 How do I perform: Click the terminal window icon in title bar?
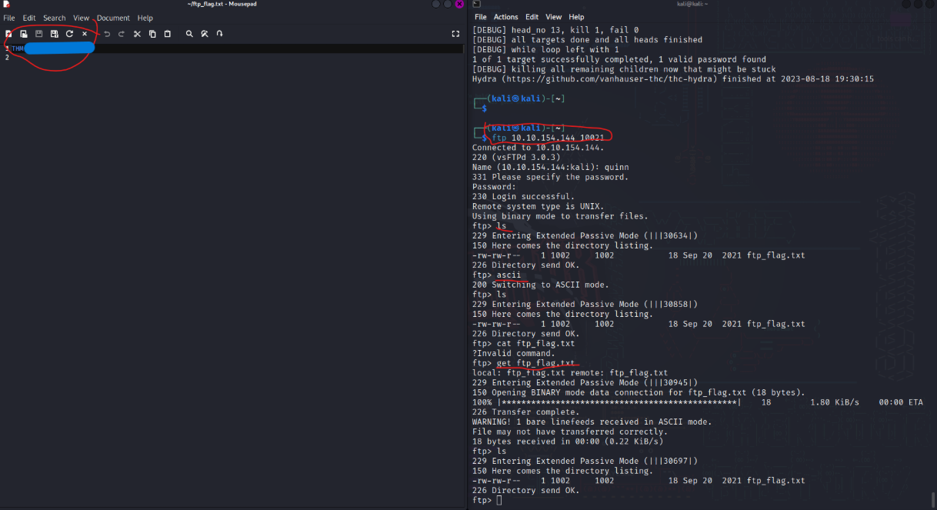pyautogui.click(x=477, y=5)
